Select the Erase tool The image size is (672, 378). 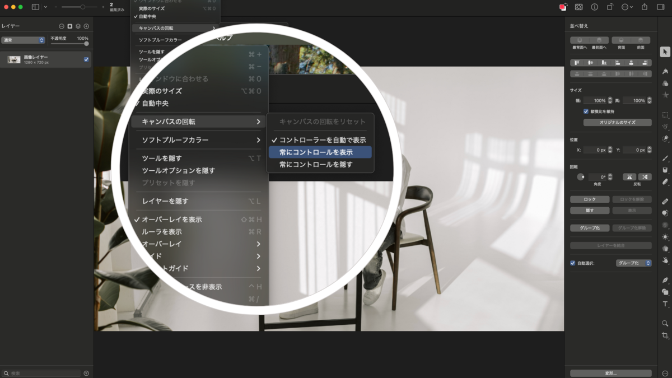665,182
